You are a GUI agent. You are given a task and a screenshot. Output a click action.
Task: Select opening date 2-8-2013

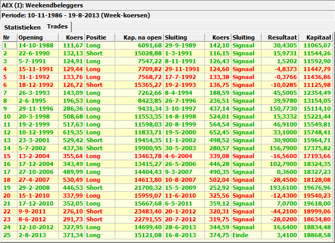coord(32,235)
